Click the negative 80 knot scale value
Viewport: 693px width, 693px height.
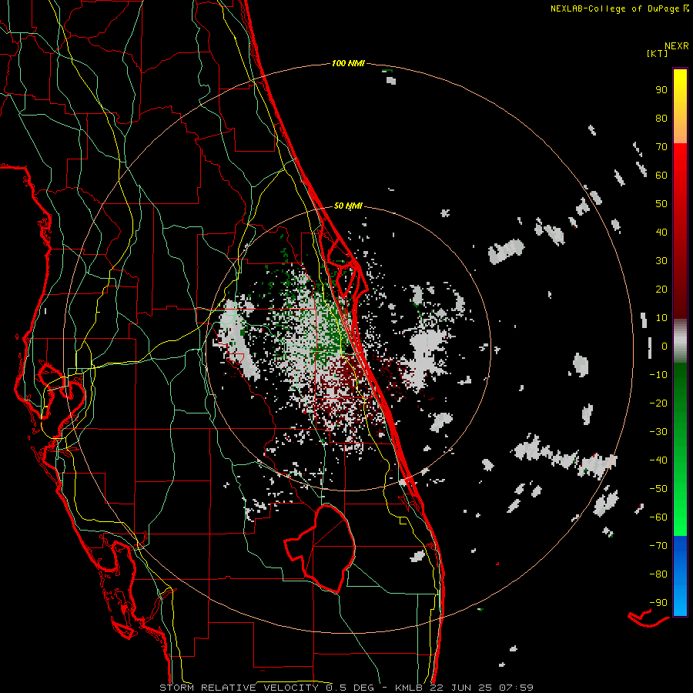tap(658, 574)
